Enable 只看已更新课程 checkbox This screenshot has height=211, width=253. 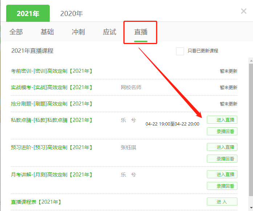click(x=180, y=51)
